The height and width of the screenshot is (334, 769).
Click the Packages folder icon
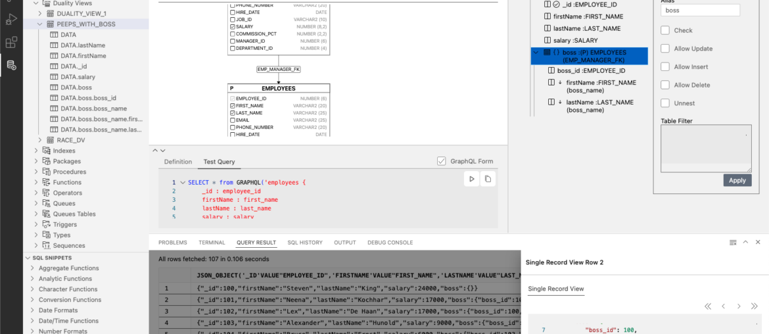[x=47, y=161]
